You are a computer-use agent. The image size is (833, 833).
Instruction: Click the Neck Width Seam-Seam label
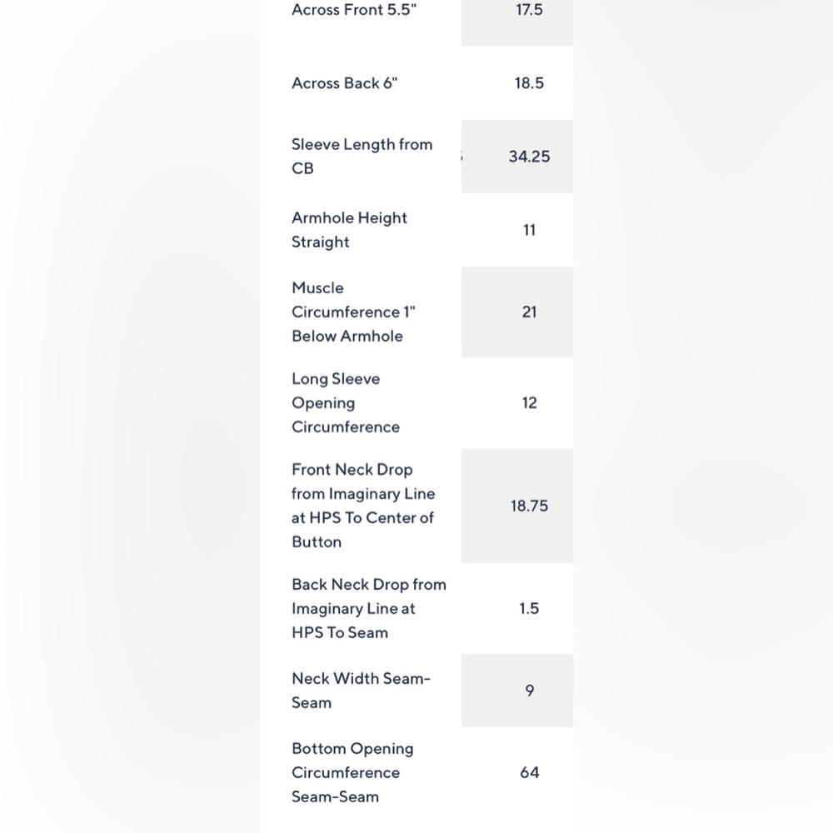tap(361, 691)
